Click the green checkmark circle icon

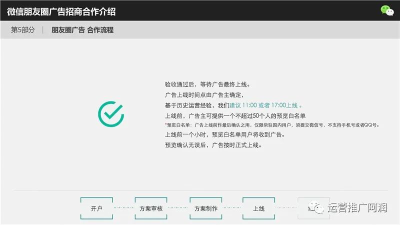pyautogui.click(x=111, y=114)
